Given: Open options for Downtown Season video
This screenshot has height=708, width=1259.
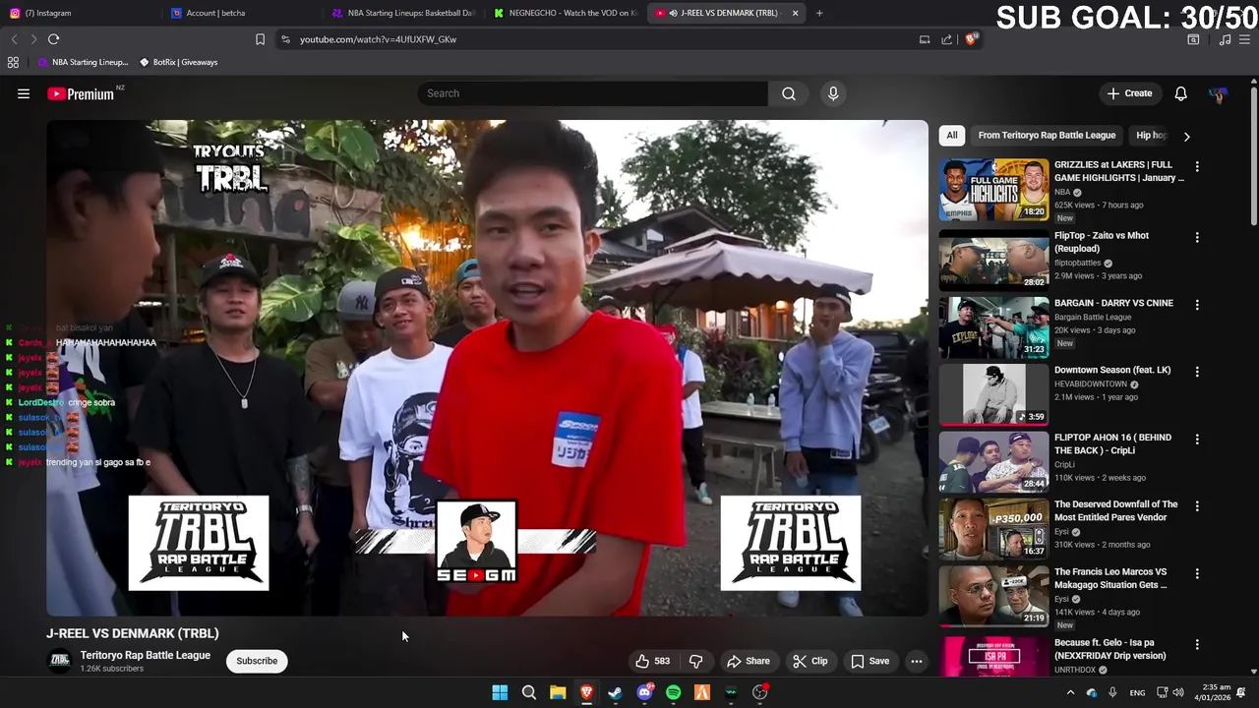Looking at the screenshot, I should (1197, 372).
